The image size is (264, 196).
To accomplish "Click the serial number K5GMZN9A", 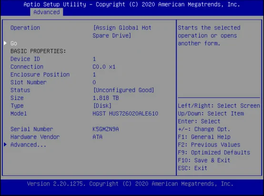I will 106,129.
